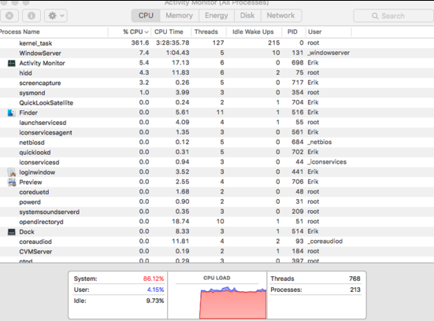Click the Finder app icon in list
Image resolution: width=434 pixels, height=321 pixels.
[x=11, y=113]
